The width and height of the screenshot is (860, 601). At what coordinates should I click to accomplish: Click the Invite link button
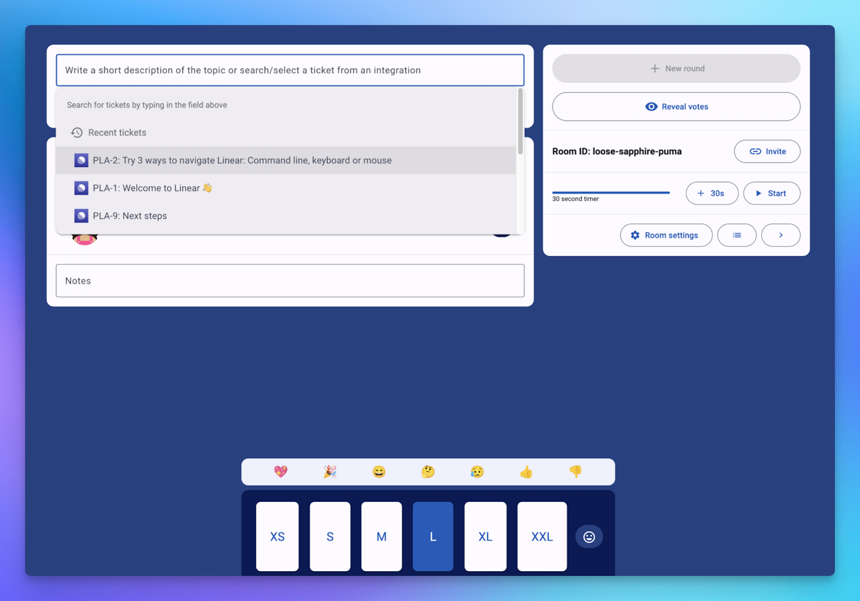pos(767,151)
